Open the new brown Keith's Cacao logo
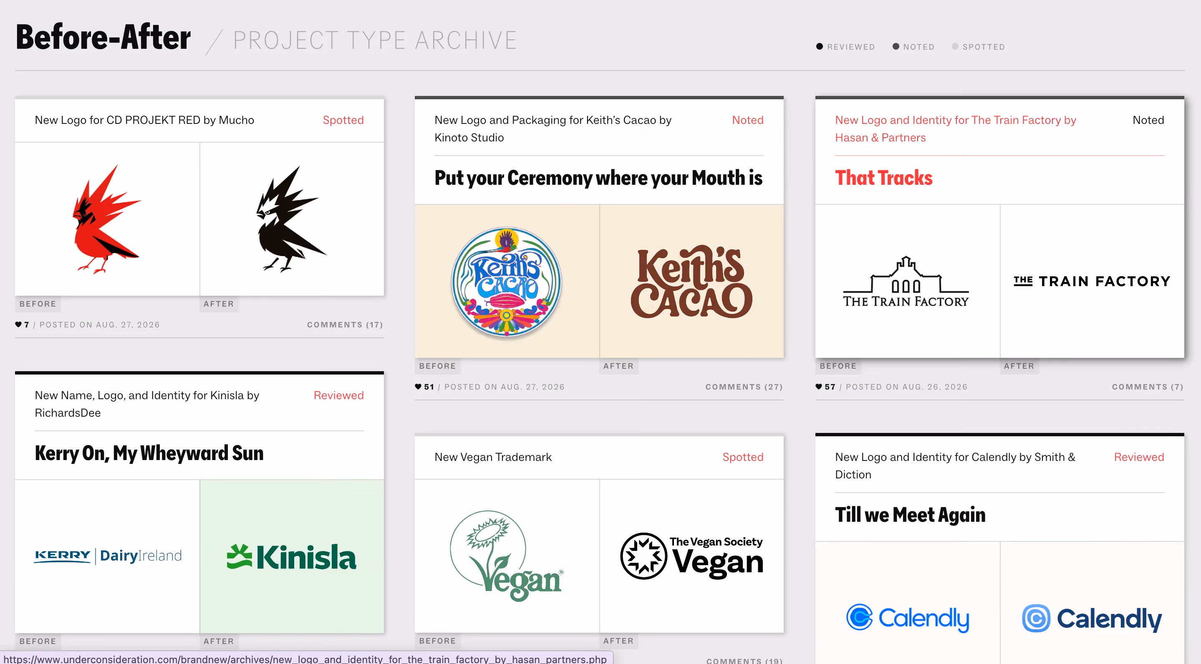Image resolution: width=1201 pixels, height=664 pixels. tap(691, 282)
